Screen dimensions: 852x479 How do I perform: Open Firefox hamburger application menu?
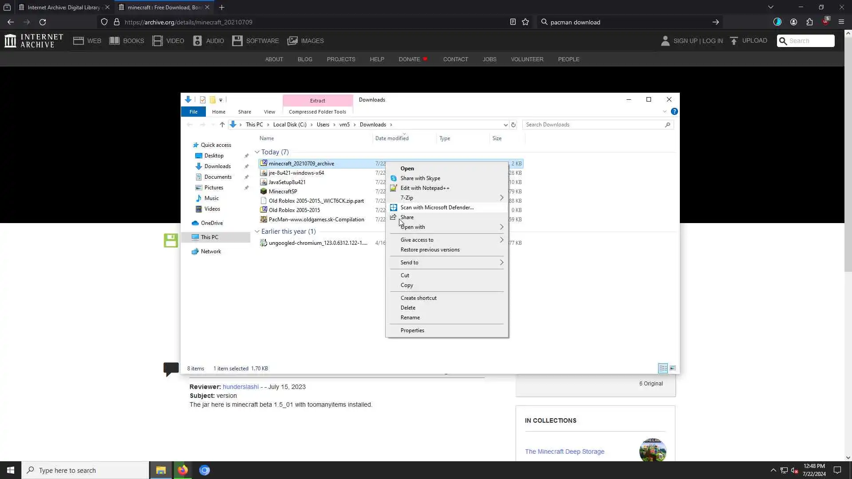841,22
